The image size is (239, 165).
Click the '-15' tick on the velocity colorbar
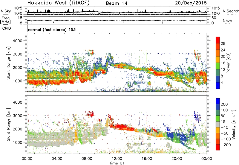coord(225,127)
